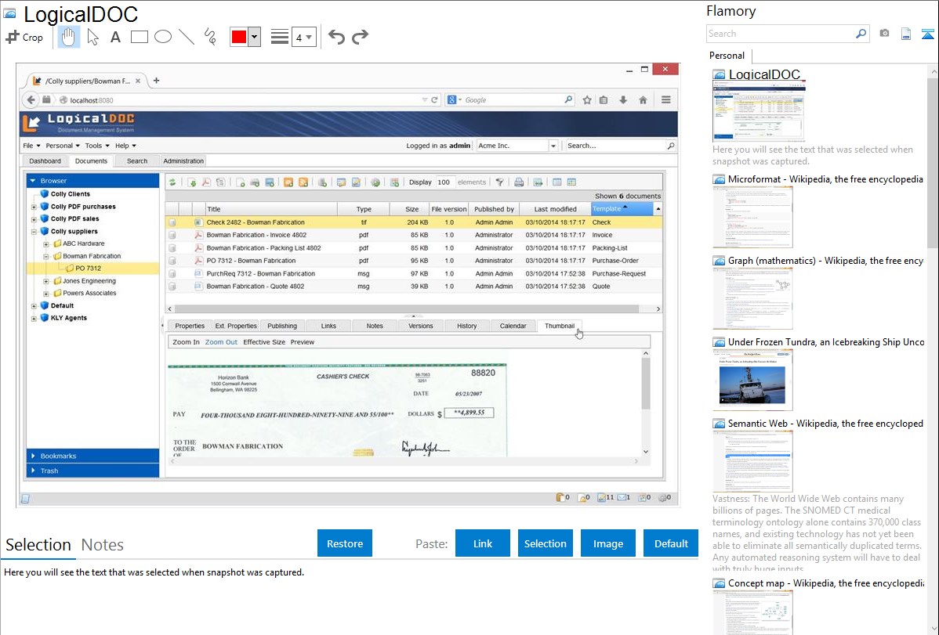Switch to the Dashboard tab
This screenshot has height=635, width=939.
45,161
